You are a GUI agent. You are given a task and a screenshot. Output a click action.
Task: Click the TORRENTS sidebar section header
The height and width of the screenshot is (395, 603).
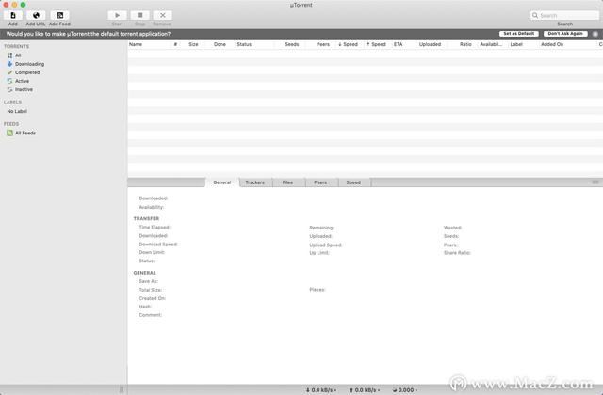tap(17, 46)
